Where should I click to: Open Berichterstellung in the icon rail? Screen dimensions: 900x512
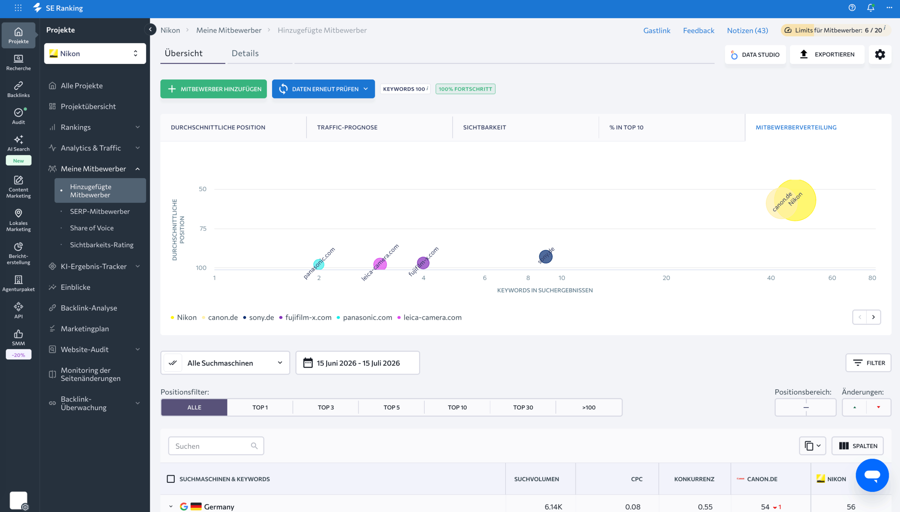pyautogui.click(x=19, y=253)
